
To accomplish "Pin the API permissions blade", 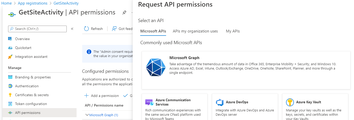I will pos(124,12).
